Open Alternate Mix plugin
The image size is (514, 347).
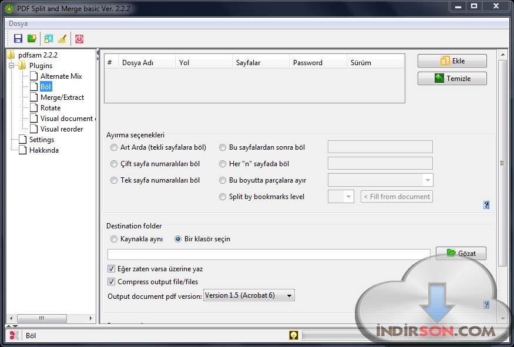coord(61,76)
